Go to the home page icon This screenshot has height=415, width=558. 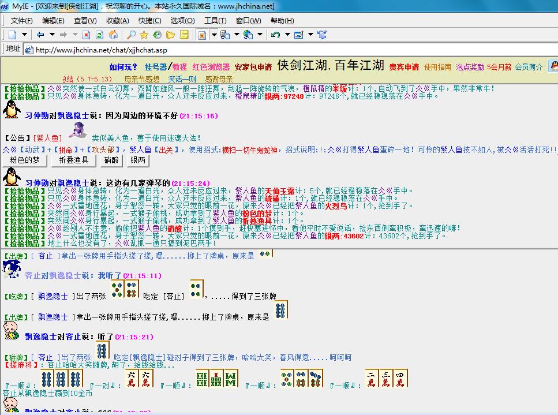pos(113,35)
